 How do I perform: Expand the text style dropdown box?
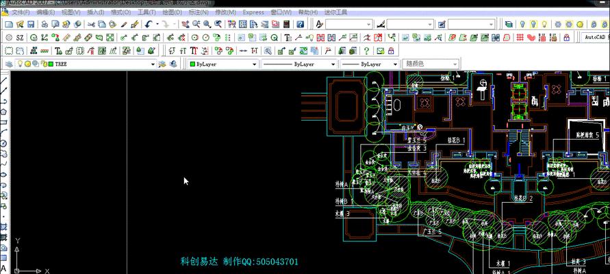click(369, 25)
